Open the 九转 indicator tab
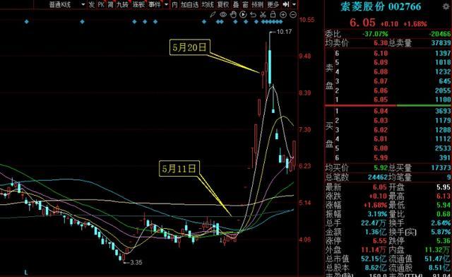This screenshot has height=277, width=452. pos(122,5)
